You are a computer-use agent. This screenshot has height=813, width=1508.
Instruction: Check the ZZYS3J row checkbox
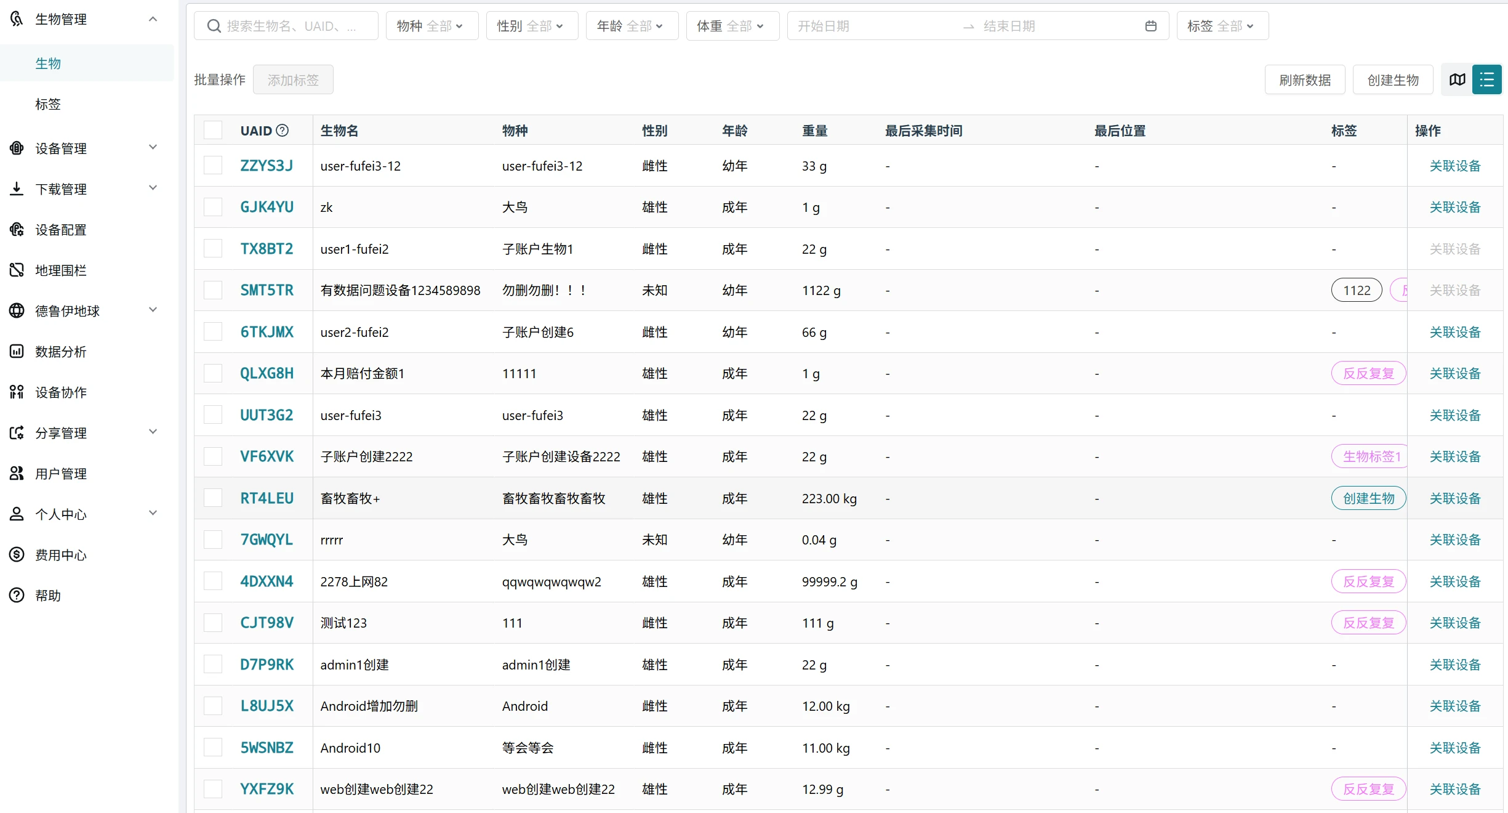point(213,165)
